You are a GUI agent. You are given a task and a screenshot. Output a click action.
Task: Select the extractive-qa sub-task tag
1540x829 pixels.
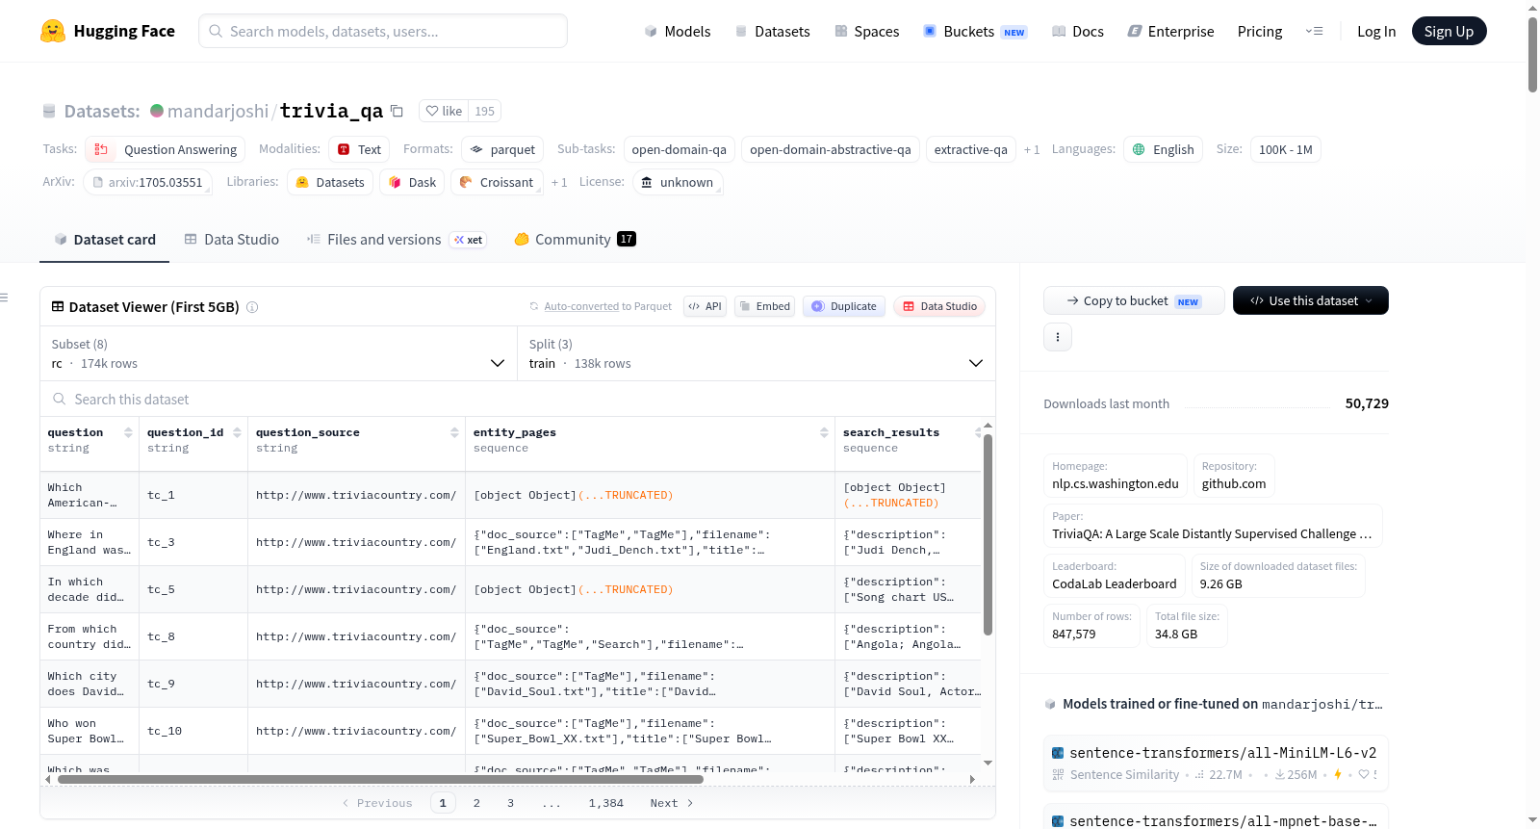(x=971, y=149)
